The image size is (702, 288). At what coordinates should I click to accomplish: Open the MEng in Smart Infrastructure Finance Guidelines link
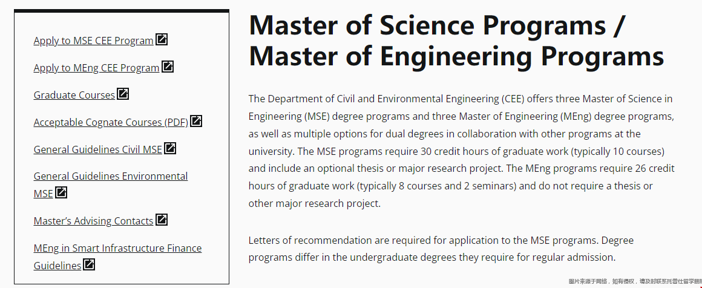(117, 248)
